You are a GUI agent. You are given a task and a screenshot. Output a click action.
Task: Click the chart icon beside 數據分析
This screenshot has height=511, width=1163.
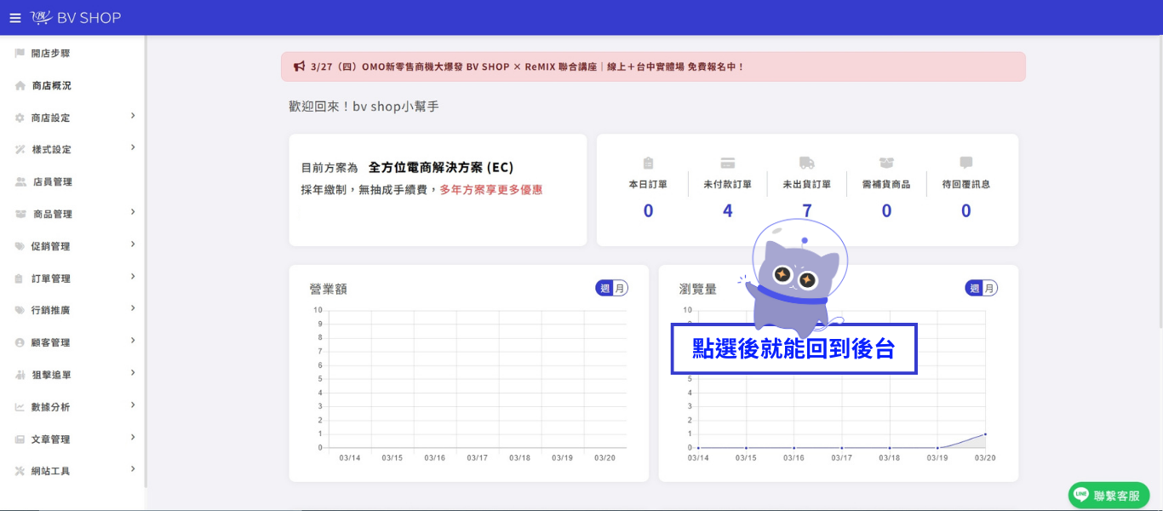coord(20,407)
